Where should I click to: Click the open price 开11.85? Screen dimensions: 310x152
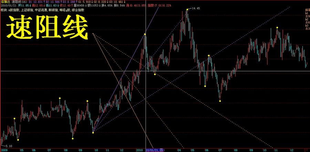tap(23, 5)
